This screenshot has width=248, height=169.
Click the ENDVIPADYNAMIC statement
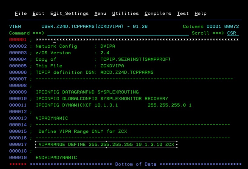56,158
